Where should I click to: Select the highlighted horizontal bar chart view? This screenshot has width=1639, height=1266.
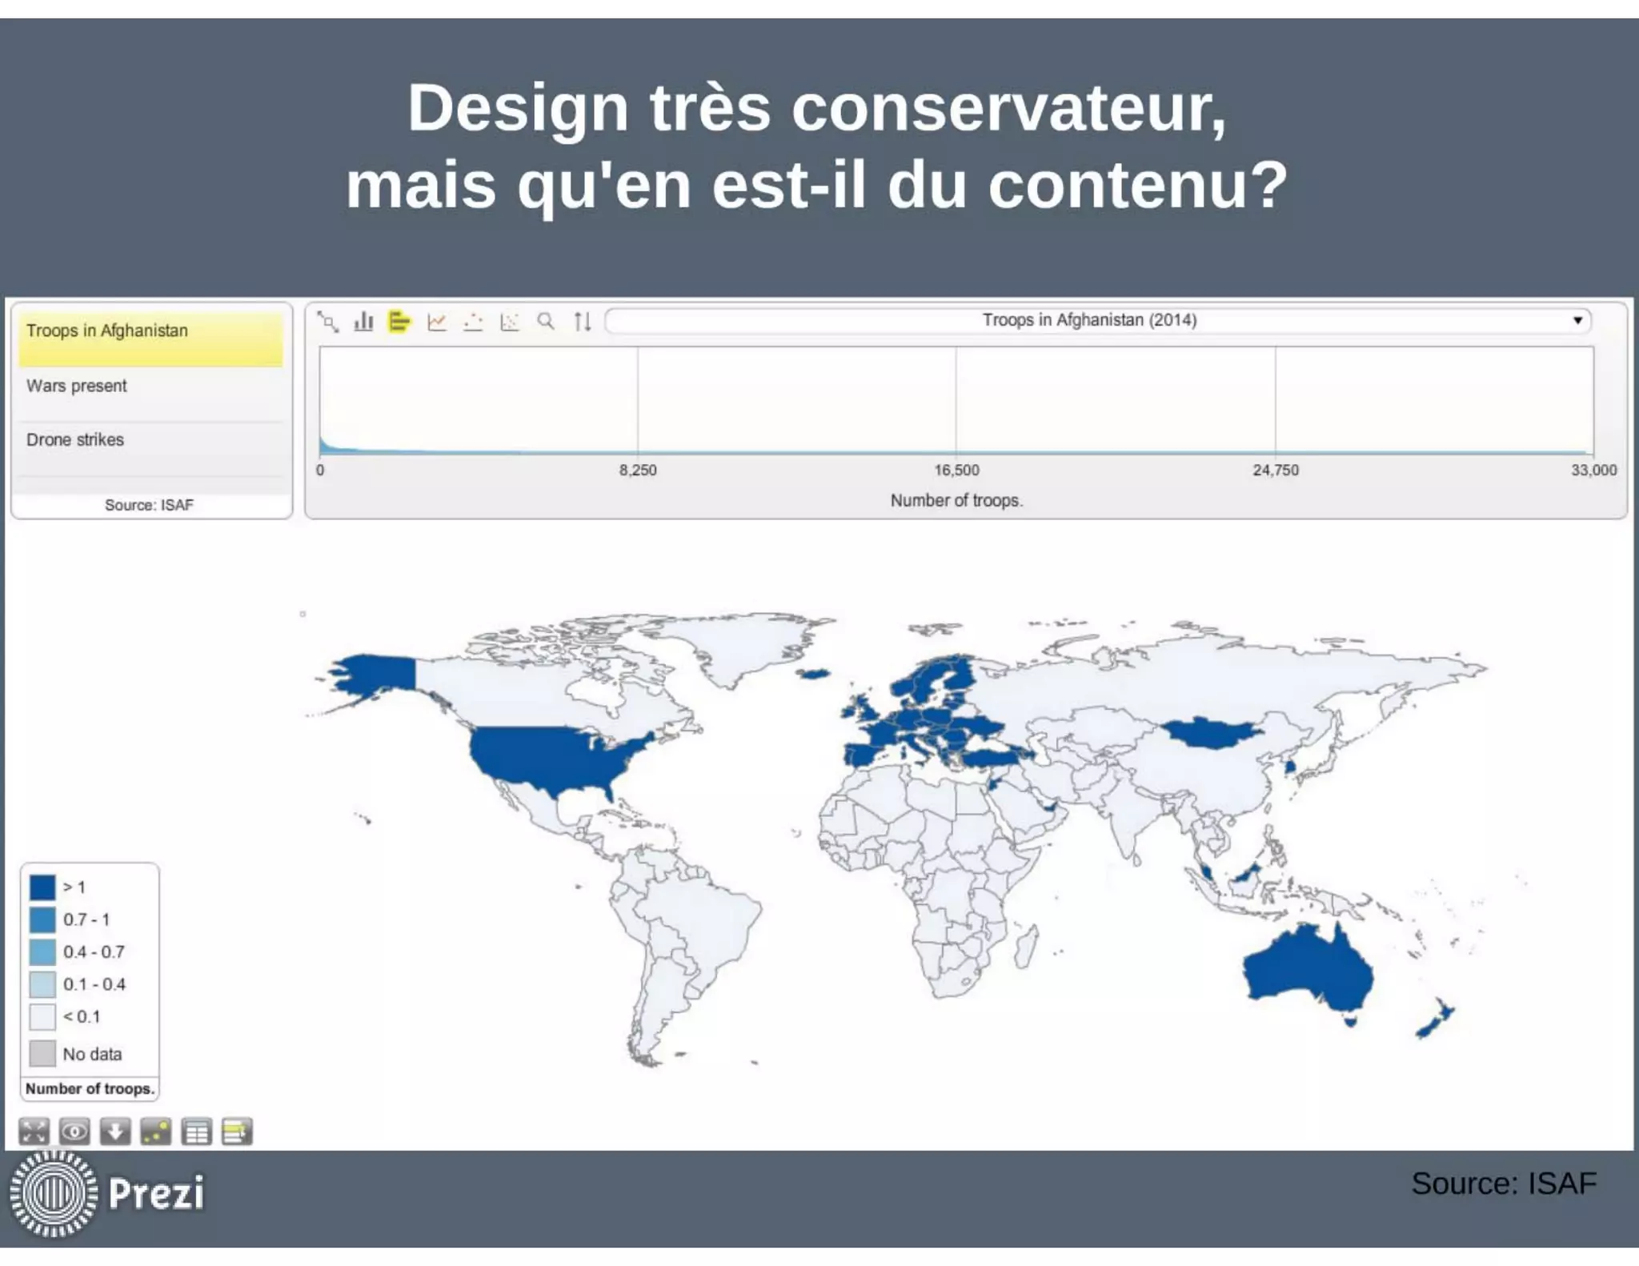pyautogui.click(x=399, y=322)
